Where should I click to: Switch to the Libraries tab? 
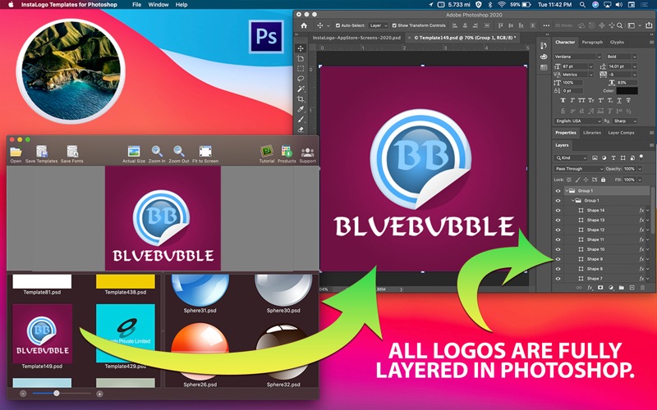pos(592,133)
